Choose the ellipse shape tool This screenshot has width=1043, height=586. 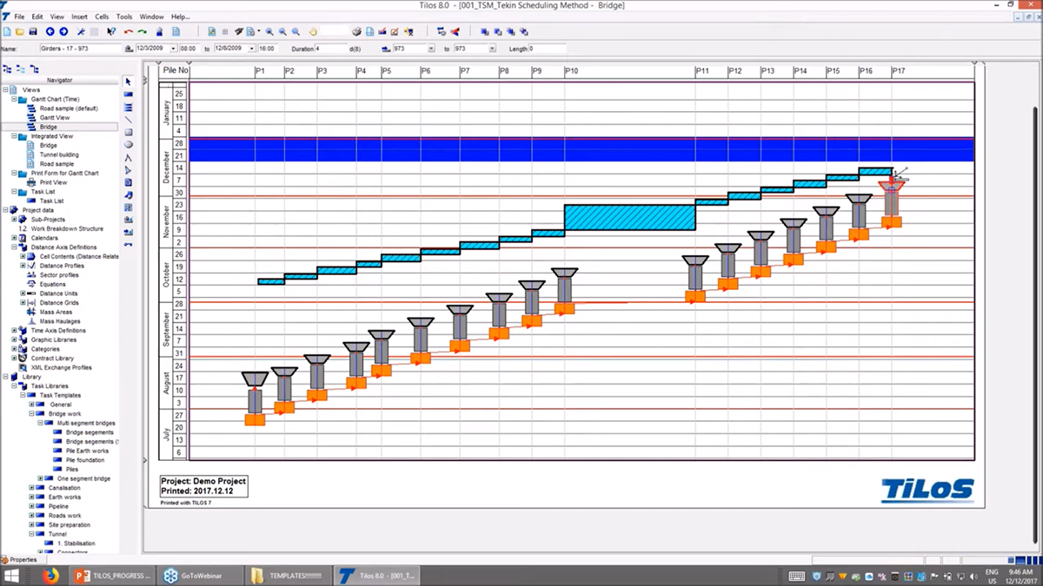tap(129, 145)
